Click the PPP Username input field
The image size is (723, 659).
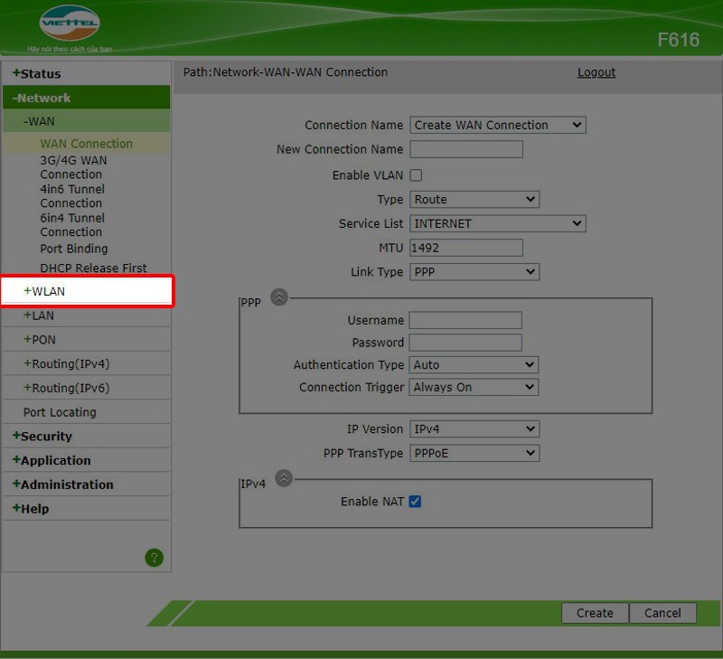465,320
